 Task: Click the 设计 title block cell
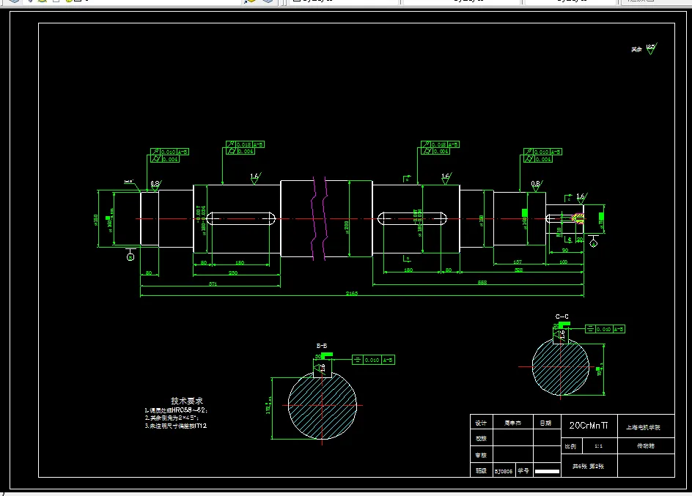481,423
